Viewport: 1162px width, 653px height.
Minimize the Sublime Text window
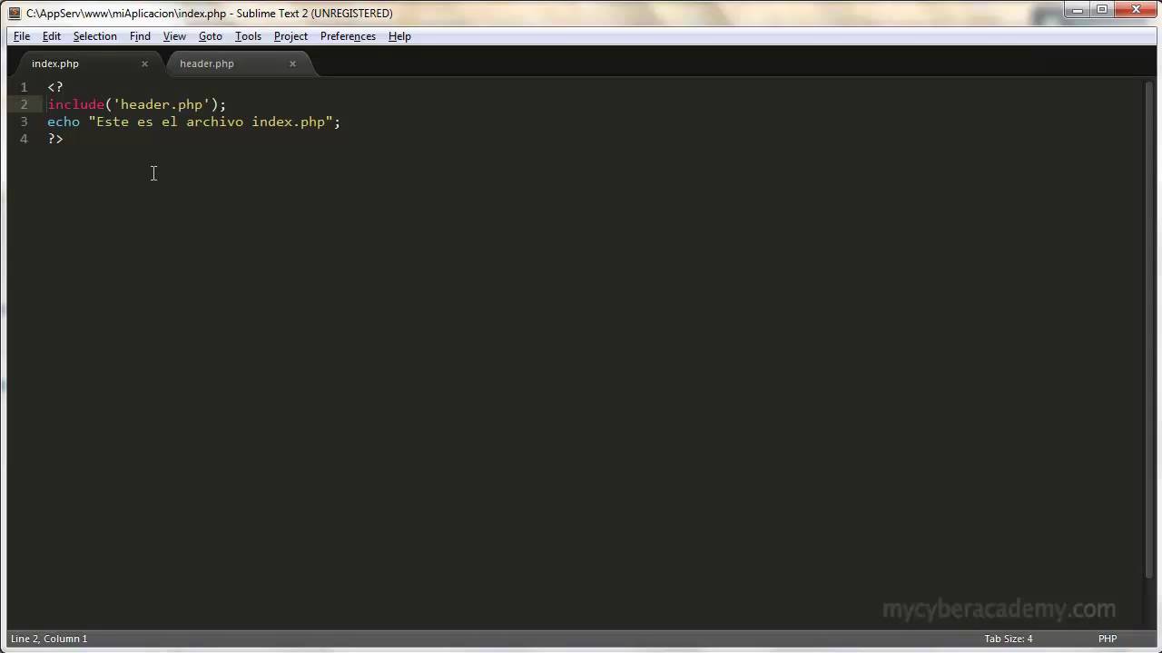[x=1078, y=9]
